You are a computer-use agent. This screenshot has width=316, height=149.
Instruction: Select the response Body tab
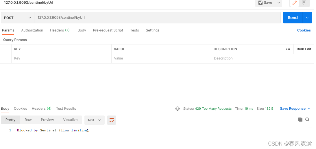pyautogui.click(x=5, y=109)
